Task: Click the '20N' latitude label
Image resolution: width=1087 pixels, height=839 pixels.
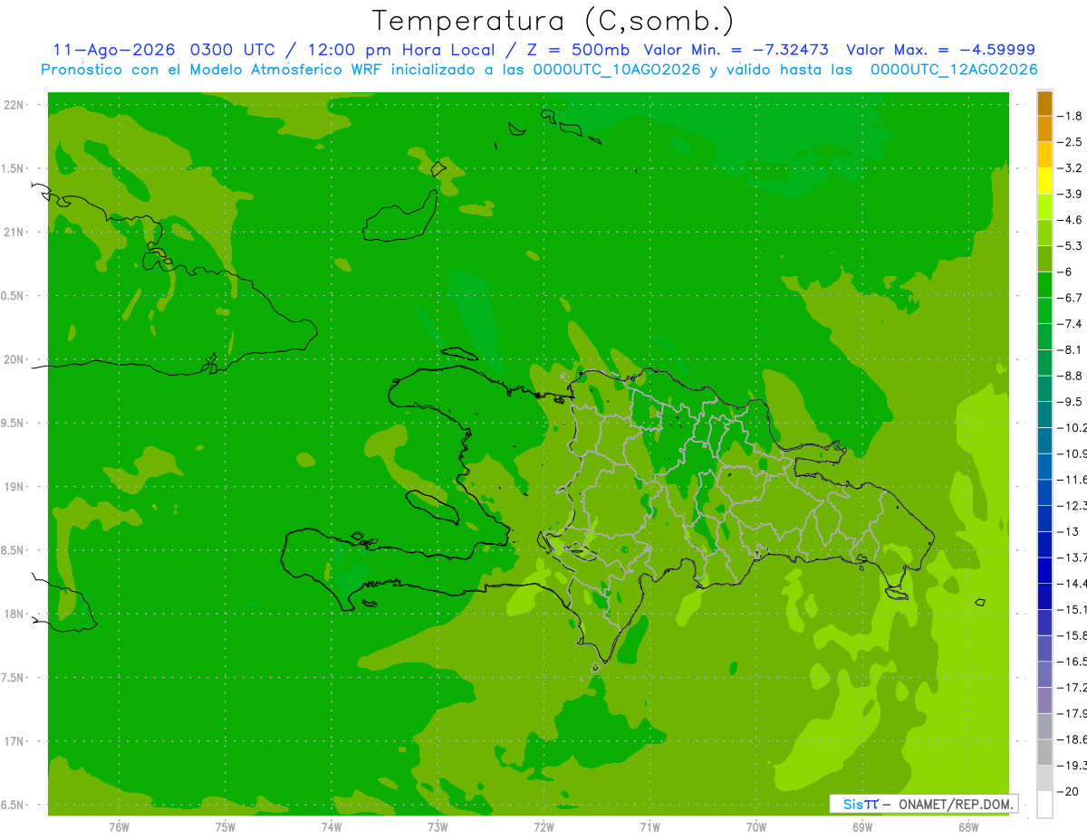Action: tap(15, 359)
